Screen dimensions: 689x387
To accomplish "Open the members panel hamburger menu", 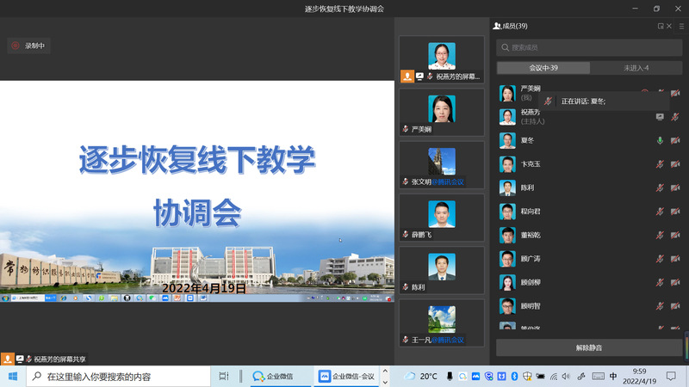I will click(681, 26).
